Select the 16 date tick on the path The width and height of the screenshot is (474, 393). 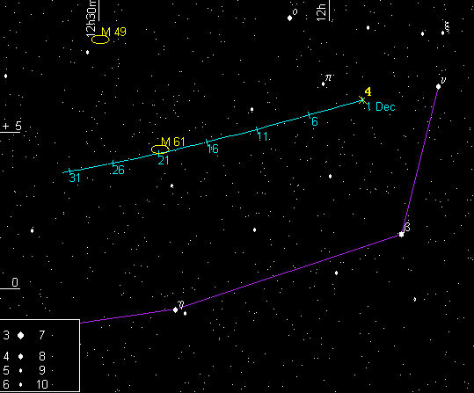click(x=207, y=142)
